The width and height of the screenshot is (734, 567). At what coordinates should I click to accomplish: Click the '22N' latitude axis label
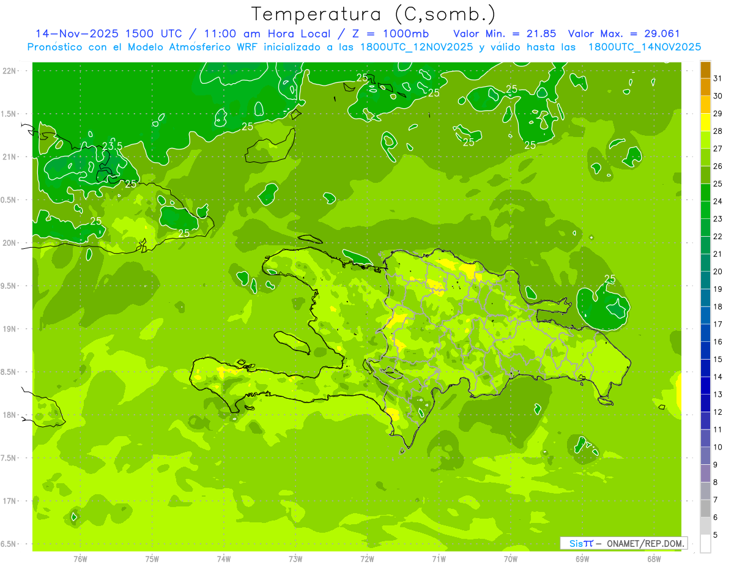pos(9,71)
